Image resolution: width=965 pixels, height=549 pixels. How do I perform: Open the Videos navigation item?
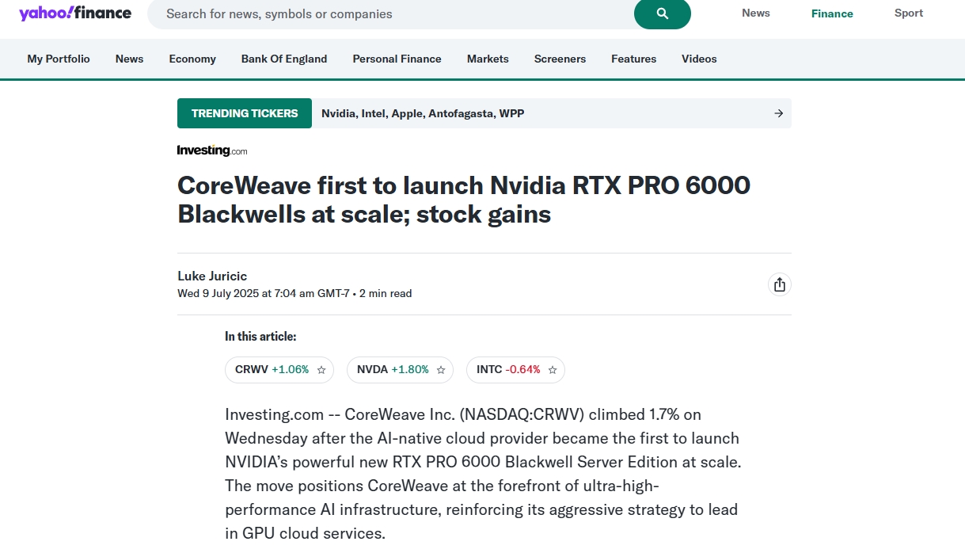(x=699, y=59)
